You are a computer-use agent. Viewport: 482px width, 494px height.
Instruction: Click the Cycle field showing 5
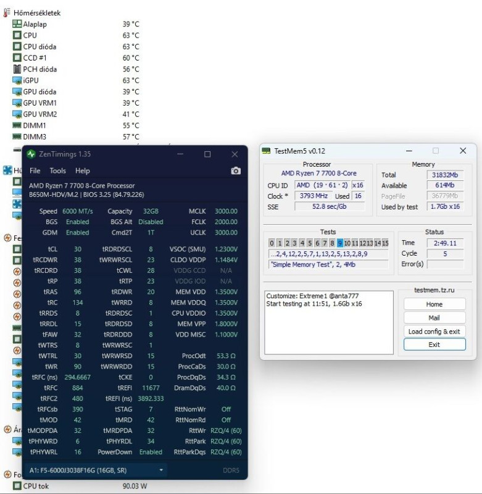(x=445, y=254)
